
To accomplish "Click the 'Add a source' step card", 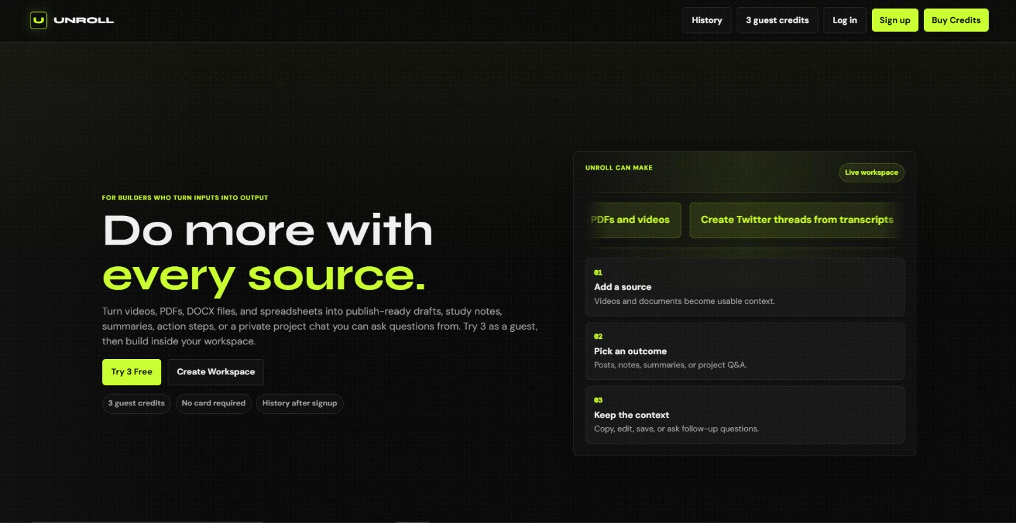I will pos(745,287).
